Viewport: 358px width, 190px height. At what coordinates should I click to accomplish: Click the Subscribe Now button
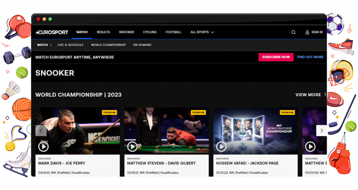[x=276, y=57]
